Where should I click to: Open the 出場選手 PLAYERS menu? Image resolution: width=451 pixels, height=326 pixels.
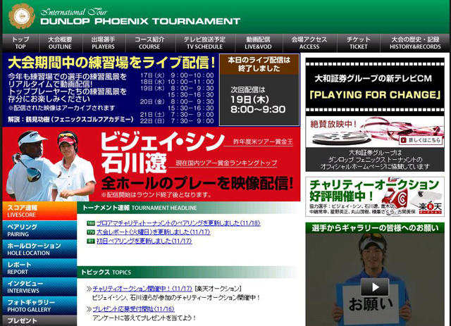pyautogui.click(x=104, y=43)
